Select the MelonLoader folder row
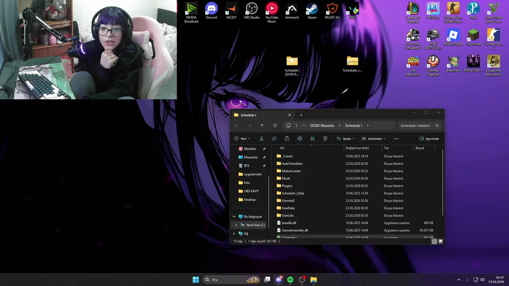This screenshot has width=509, height=286. coord(358,171)
